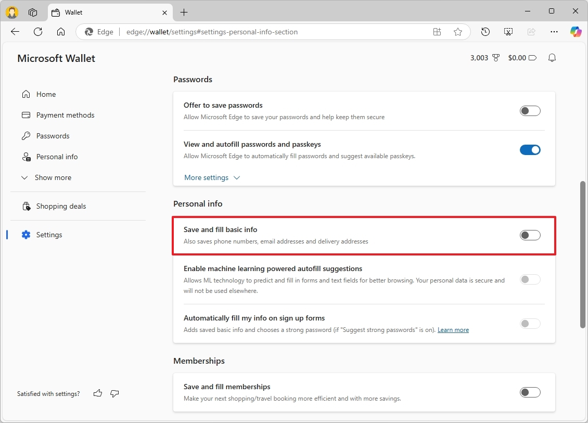Open the screenshot tool icon
This screenshot has height=423, width=588.
(x=508, y=32)
